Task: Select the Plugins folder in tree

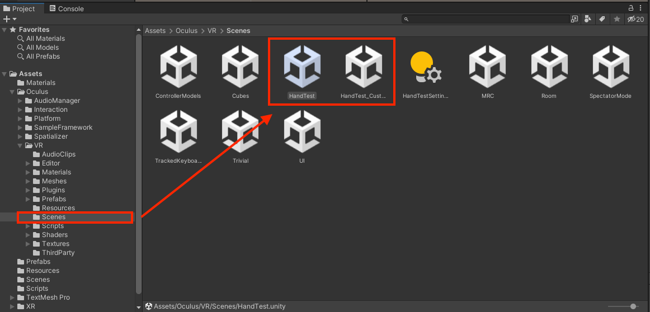Action: tap(49, 190)
